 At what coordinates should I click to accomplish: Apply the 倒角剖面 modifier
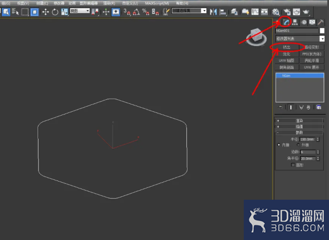(x=286, y=67)
